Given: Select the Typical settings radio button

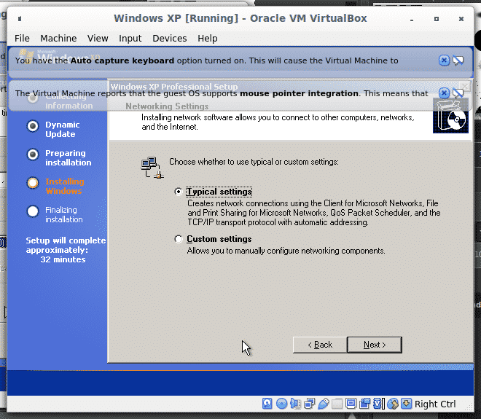Looking at the screenshot, I should coord(179,192).
